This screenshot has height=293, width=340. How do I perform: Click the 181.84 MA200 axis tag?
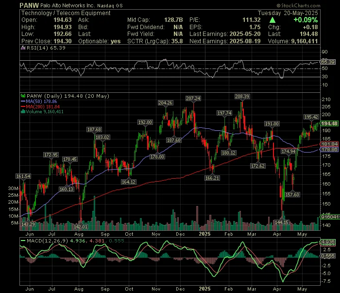coord(329,144)
